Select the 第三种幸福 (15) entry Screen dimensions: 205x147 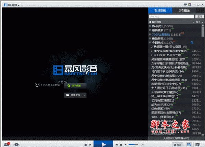[176, 96]
